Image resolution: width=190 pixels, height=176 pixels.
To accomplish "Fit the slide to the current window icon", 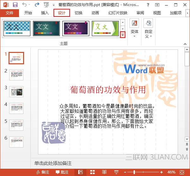I will [182, 172].
